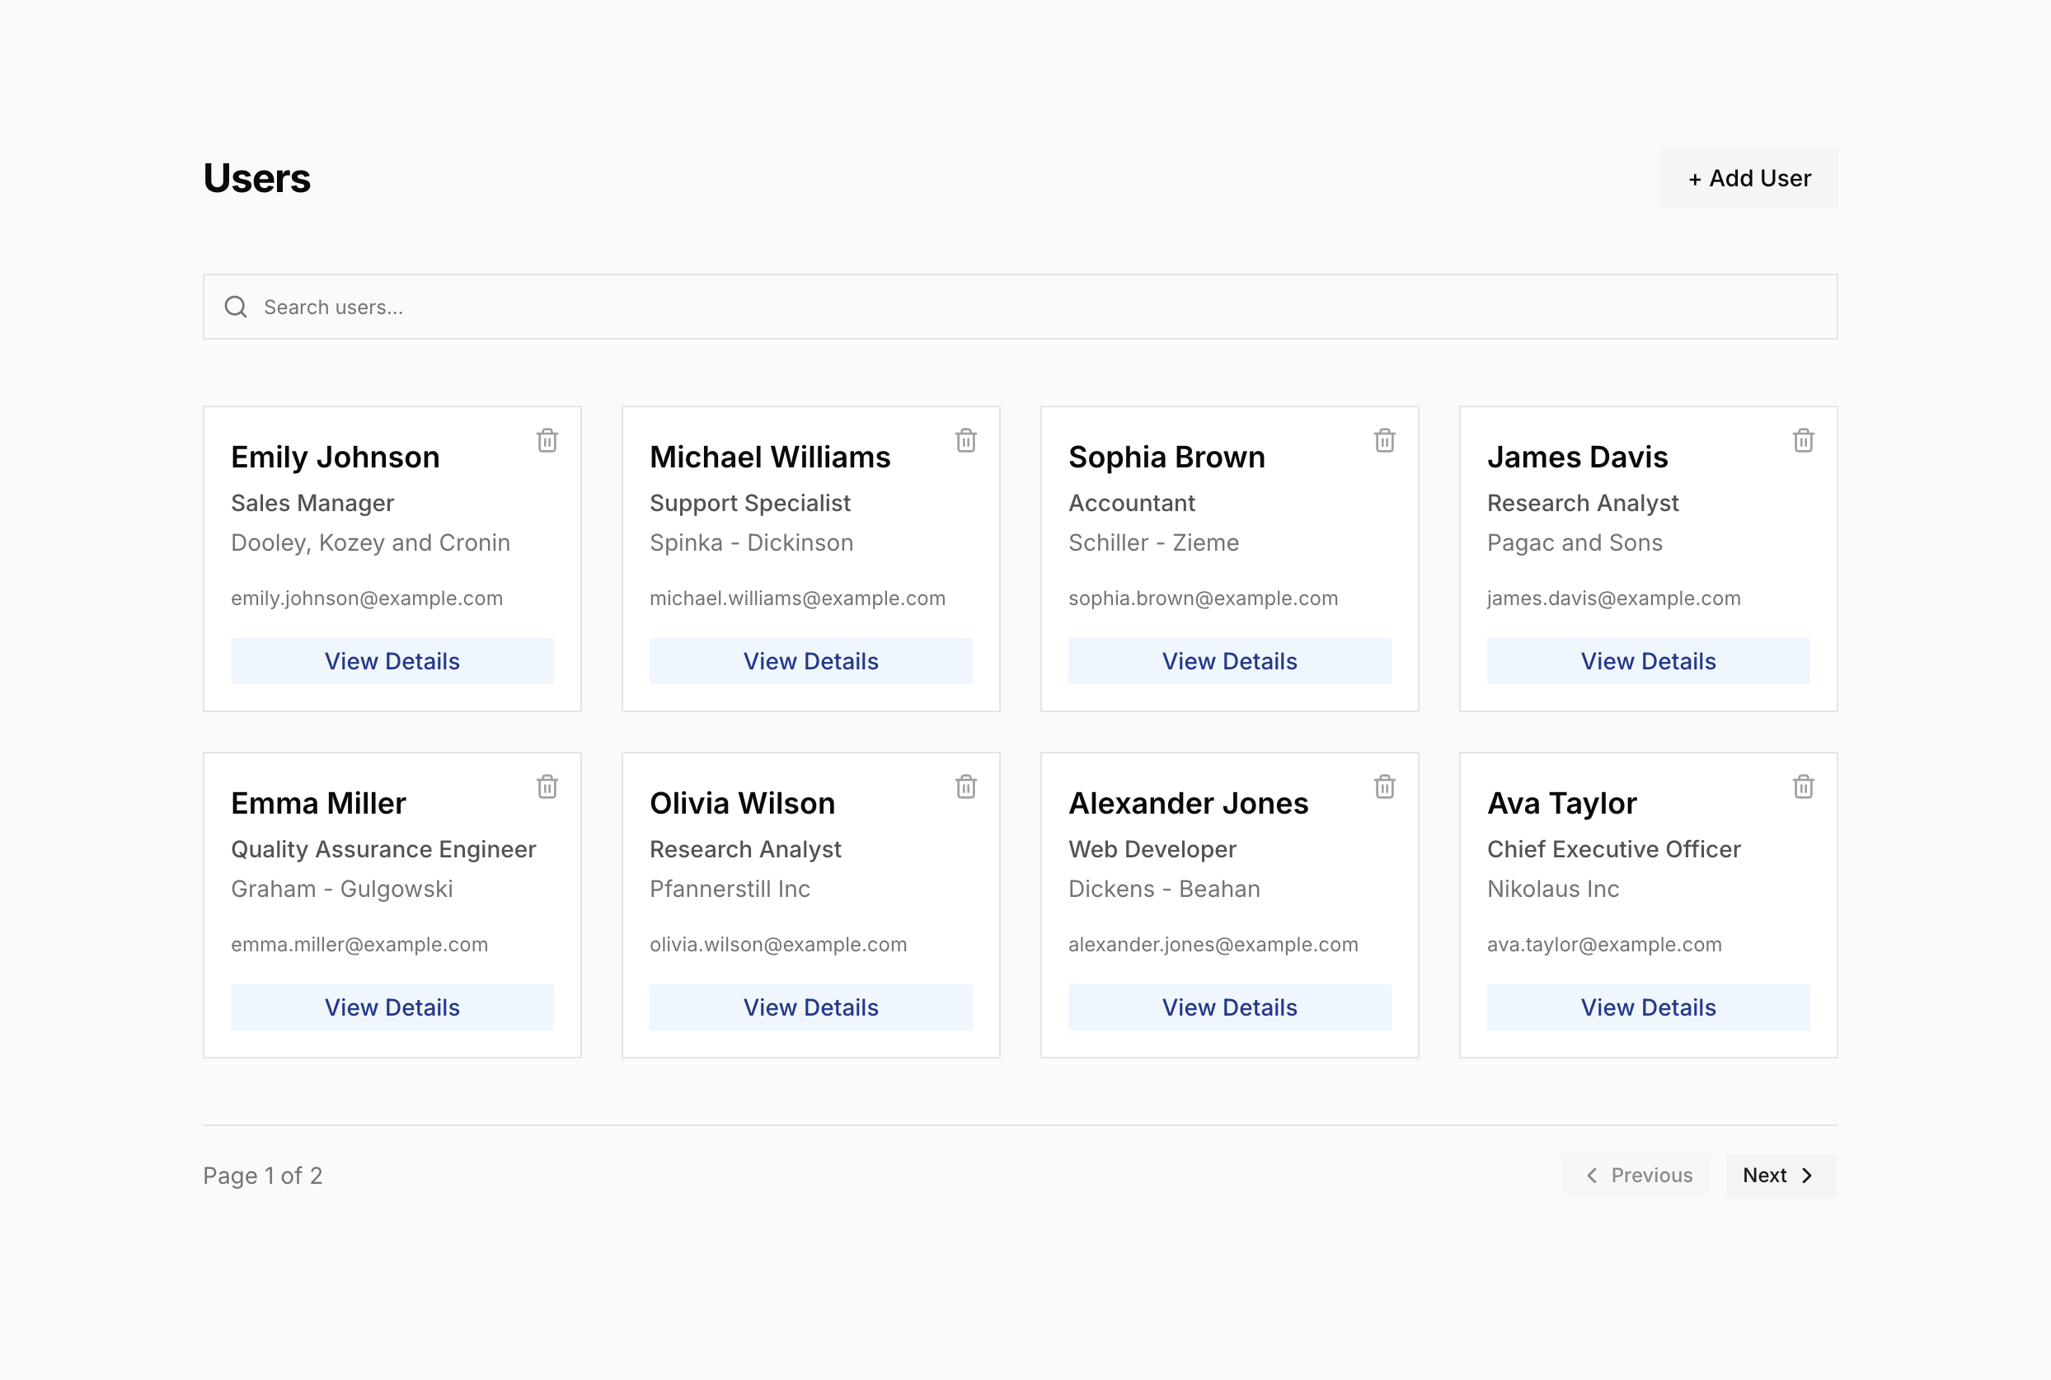Focus the Search users input field
Viewport: 2051px width, 1380px height.
[1021, 307]
